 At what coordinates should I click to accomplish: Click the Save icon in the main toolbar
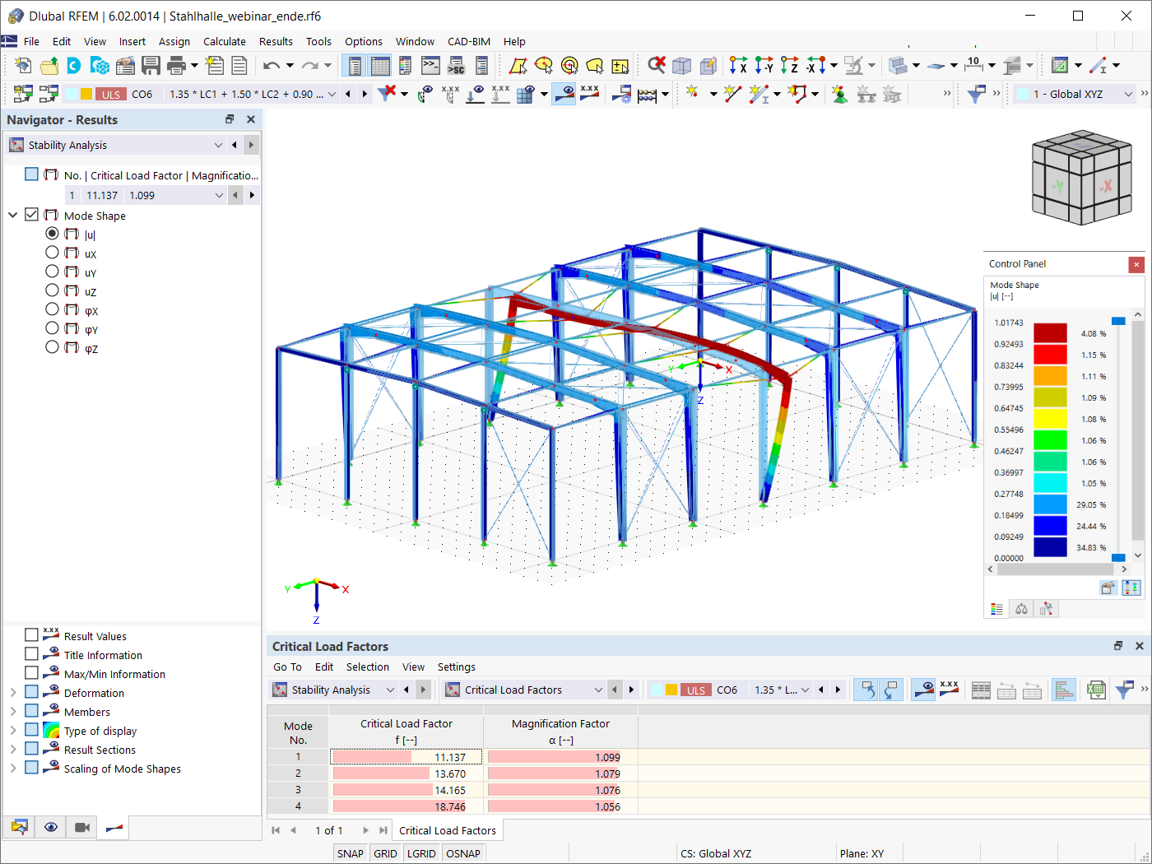coord(151,64)
